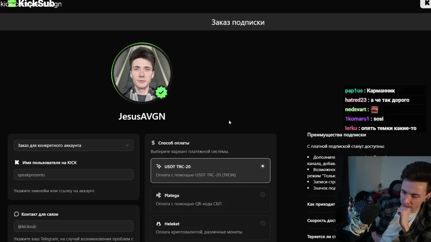431x242 pixels.
Task: Click the green verified badge on avatar
Action: tap(161, 92)
